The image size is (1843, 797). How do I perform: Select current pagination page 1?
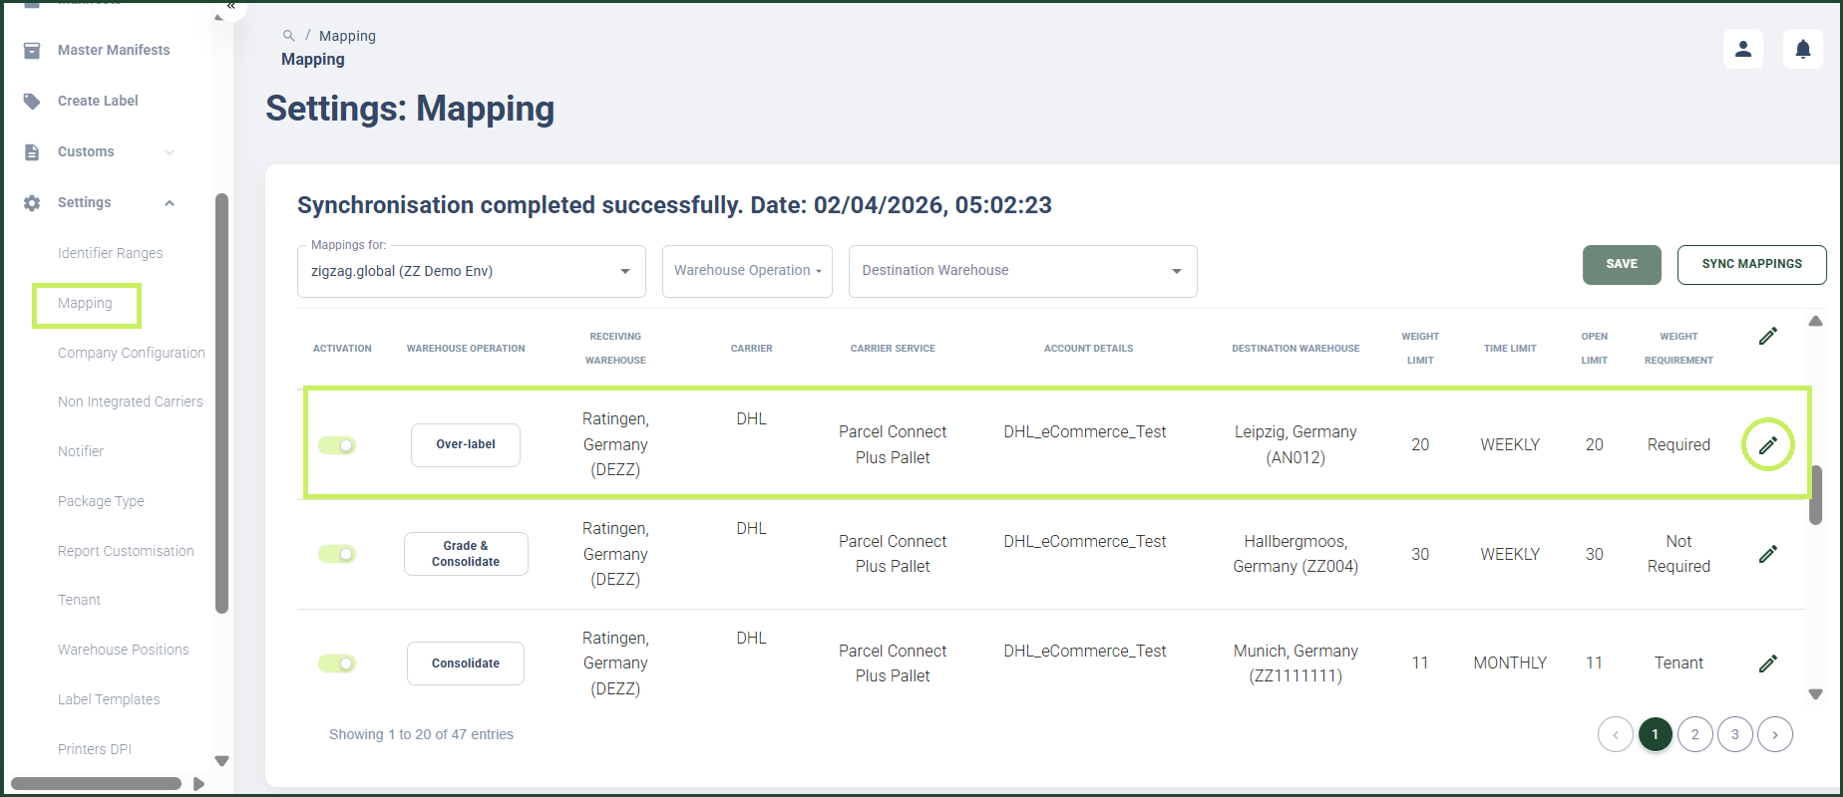click(1656, 734)
